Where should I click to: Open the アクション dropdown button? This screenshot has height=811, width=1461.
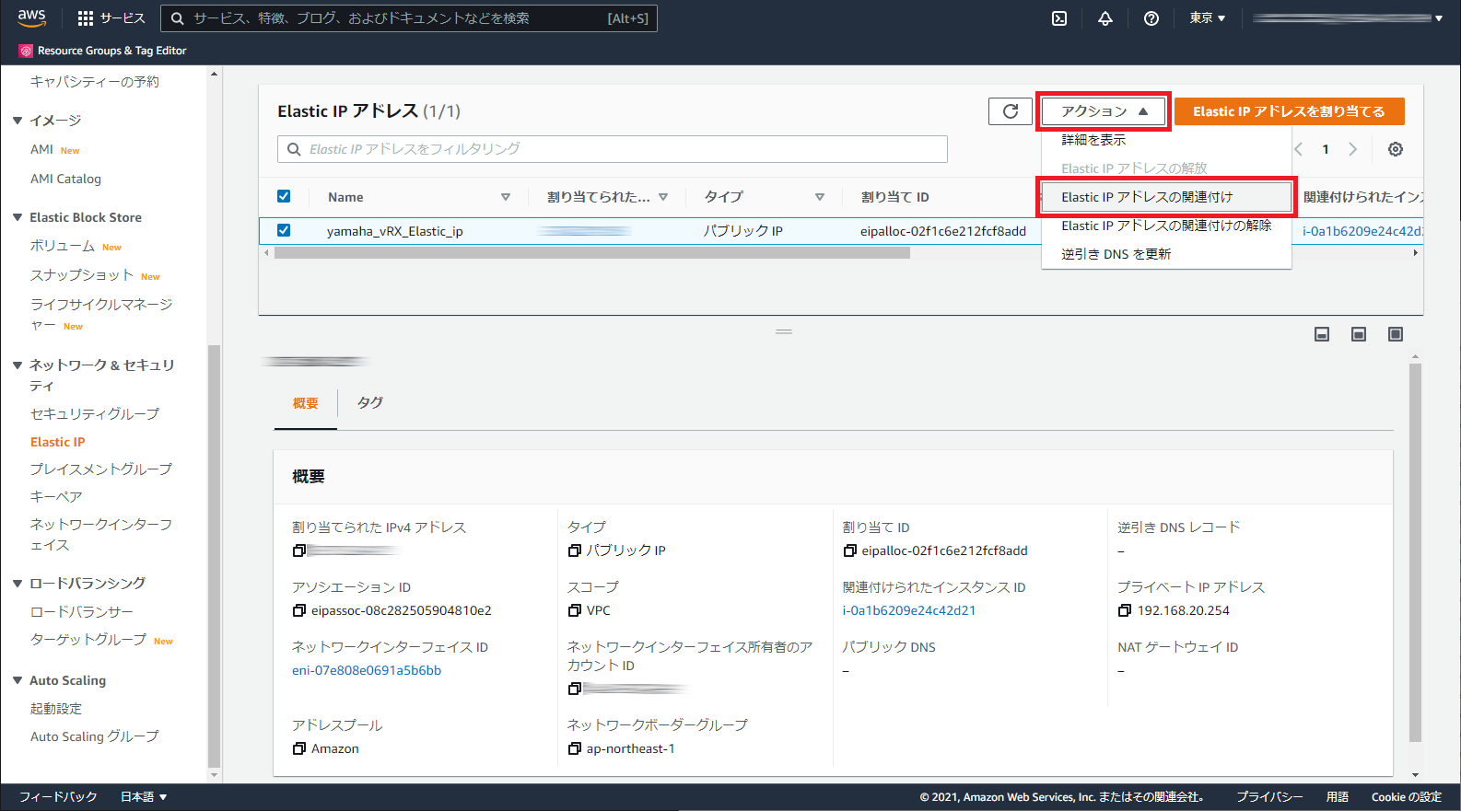(x=1104, y=111)
